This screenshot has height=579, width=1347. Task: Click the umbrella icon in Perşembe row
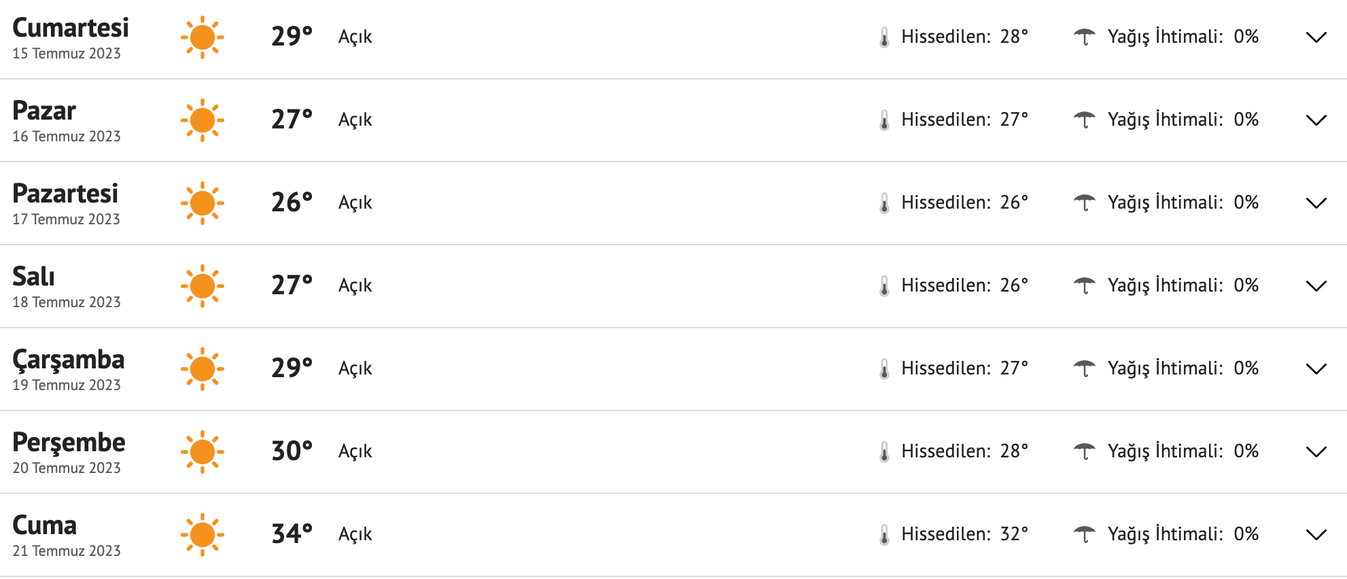(x=1085, y=451)
